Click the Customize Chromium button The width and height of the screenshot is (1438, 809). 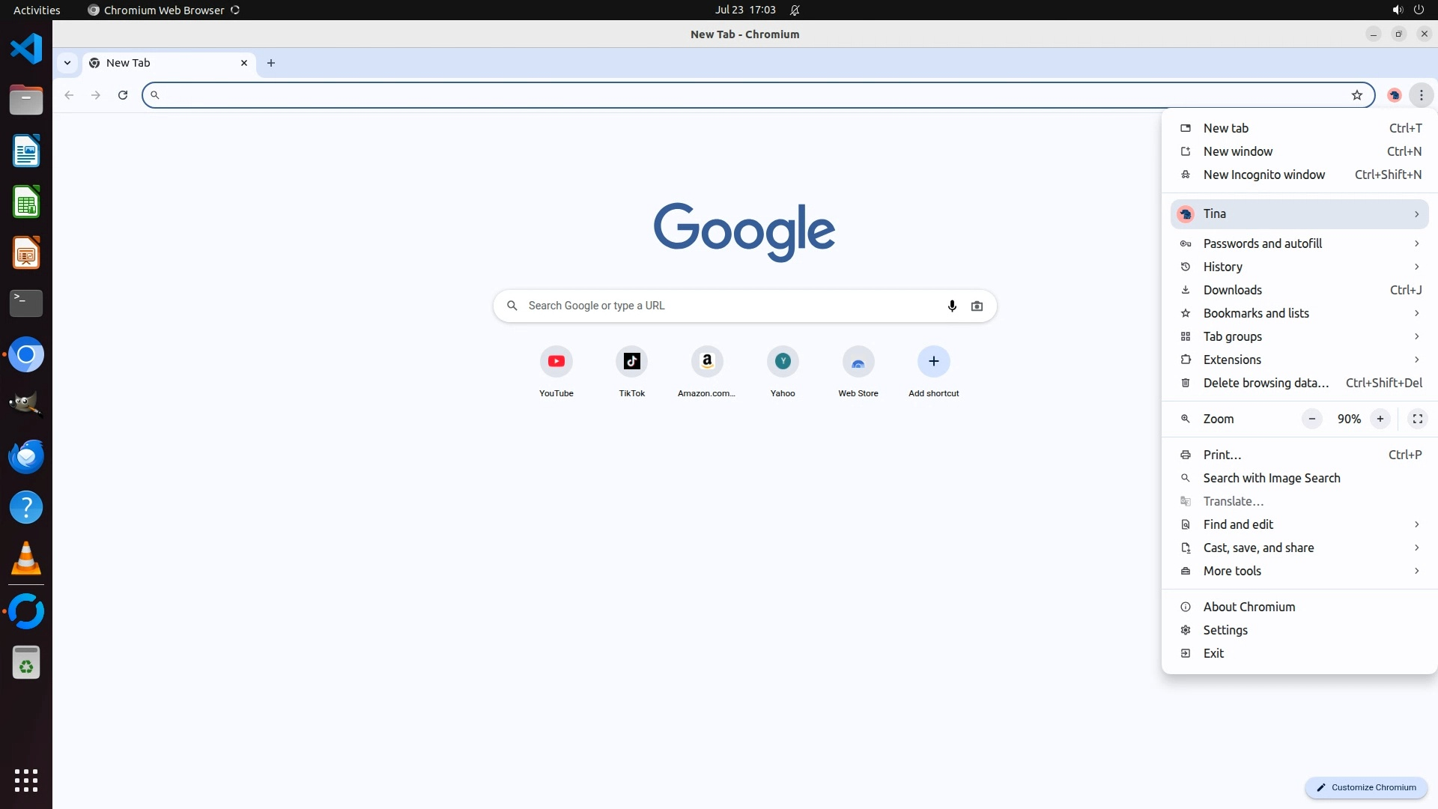[x=1366, y=787]
